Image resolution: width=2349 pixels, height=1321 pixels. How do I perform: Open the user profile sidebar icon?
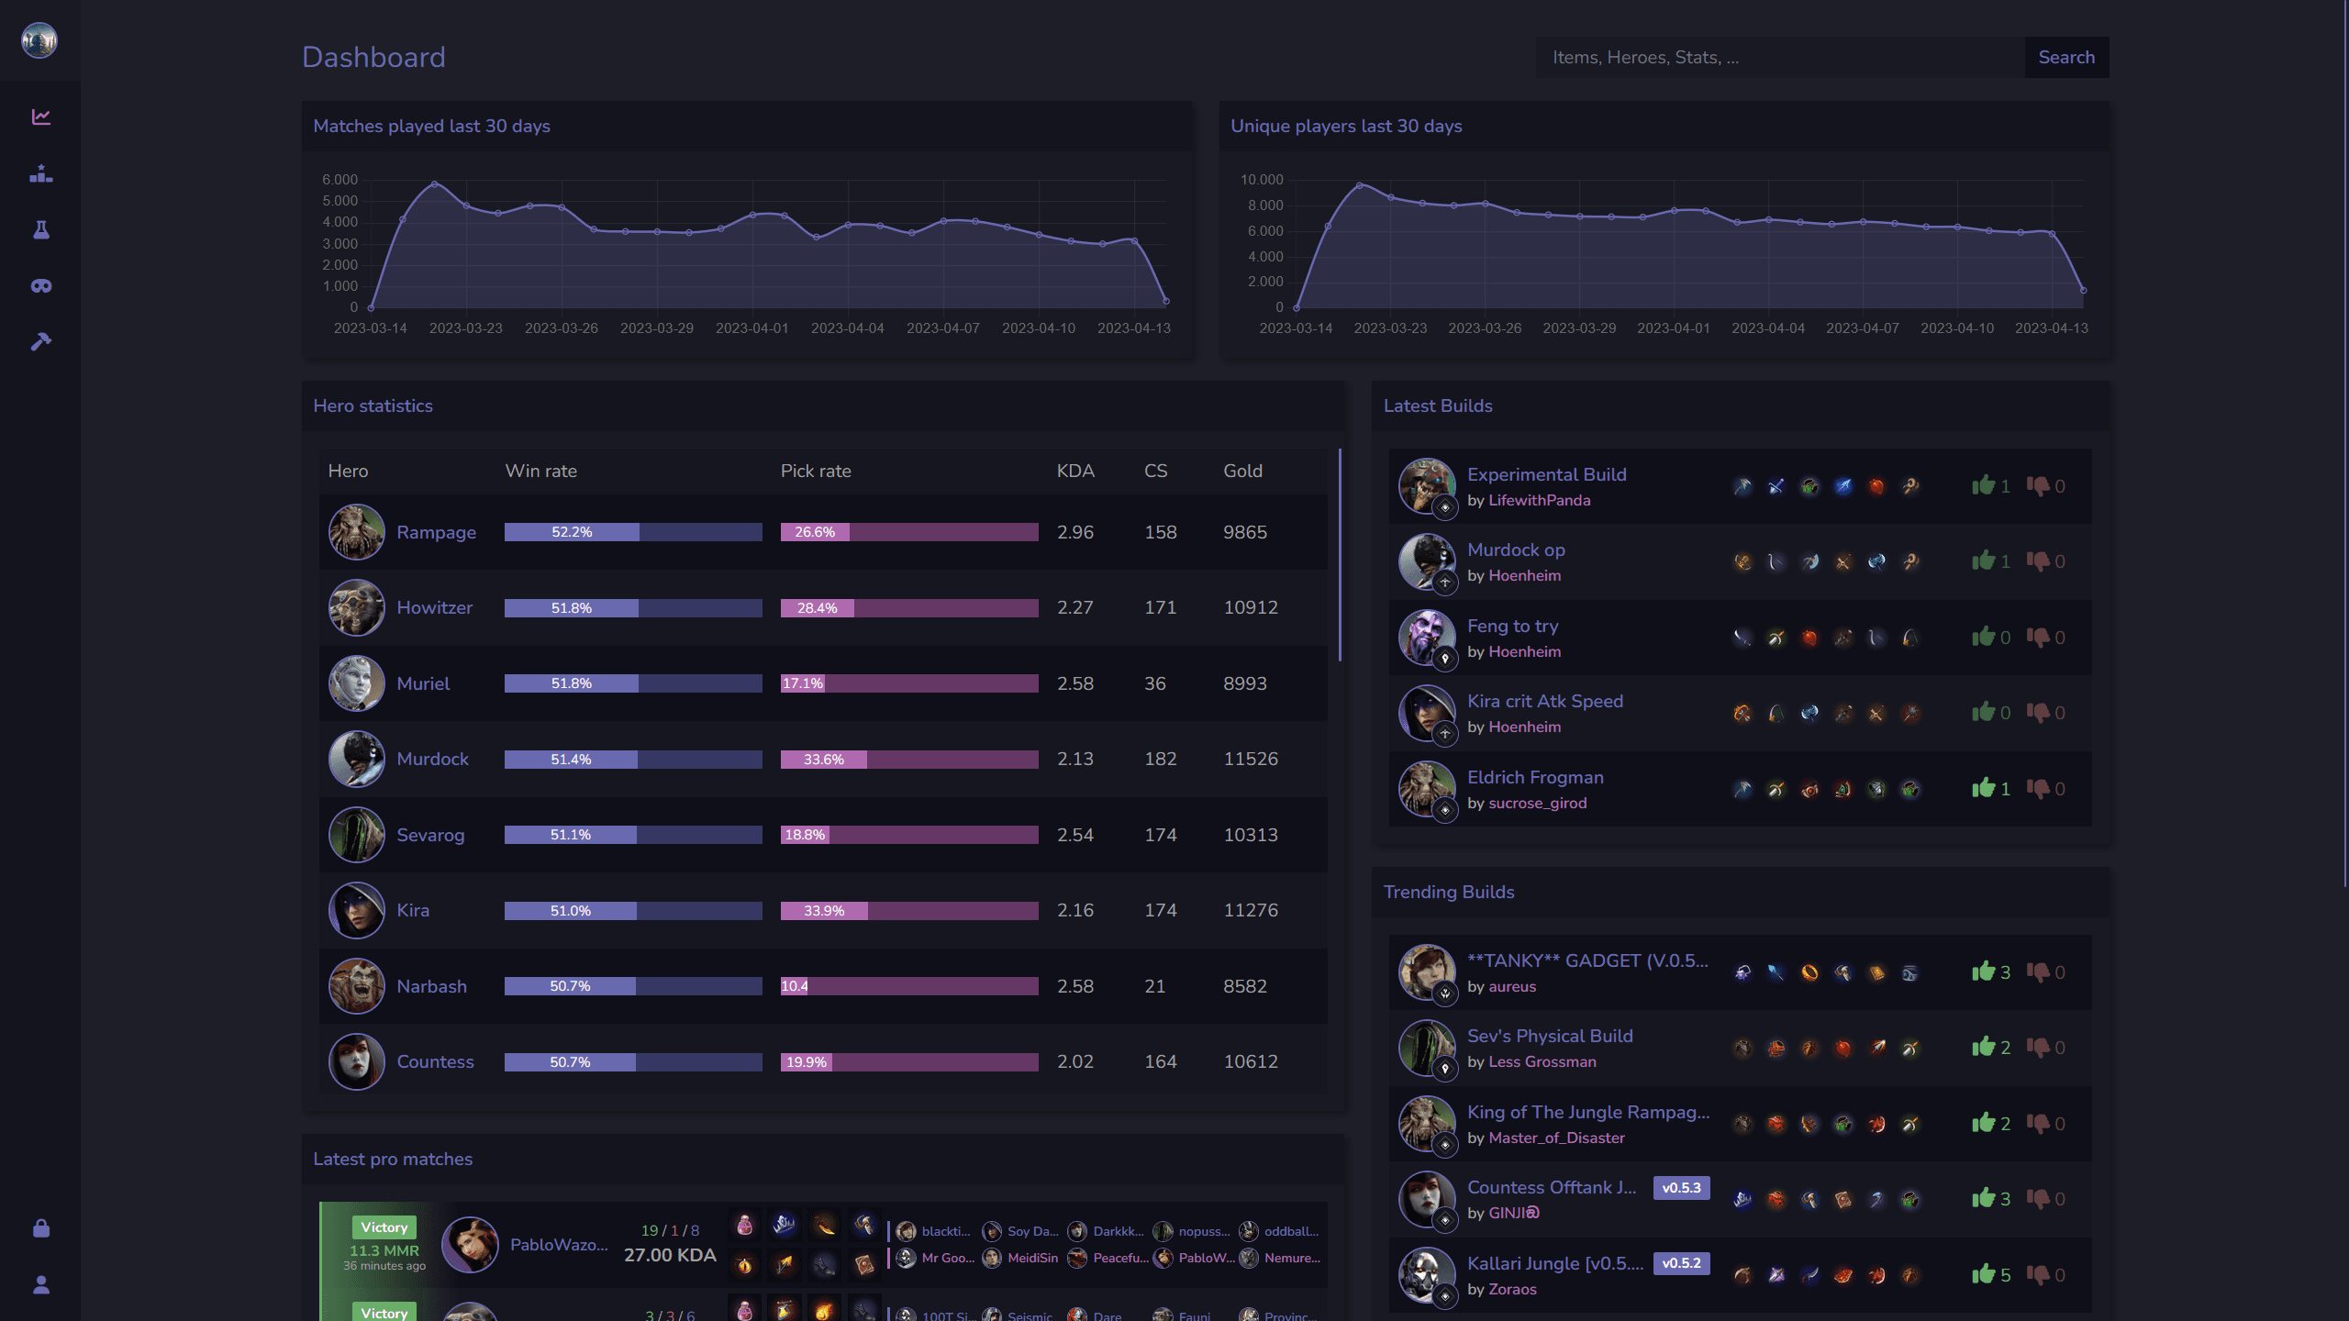pos(40,1285)
